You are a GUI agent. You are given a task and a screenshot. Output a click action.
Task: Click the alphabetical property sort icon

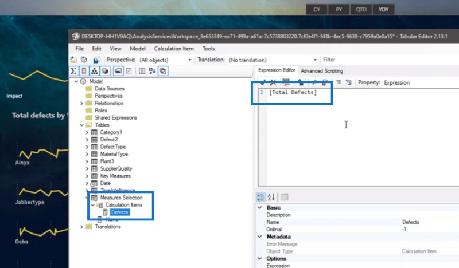(x=271, y=197)
